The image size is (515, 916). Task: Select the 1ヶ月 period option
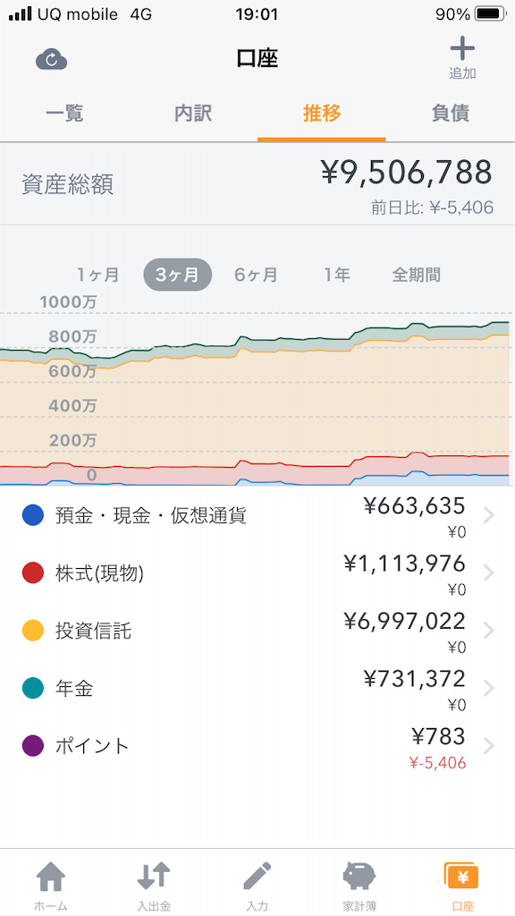click(98, 275)
